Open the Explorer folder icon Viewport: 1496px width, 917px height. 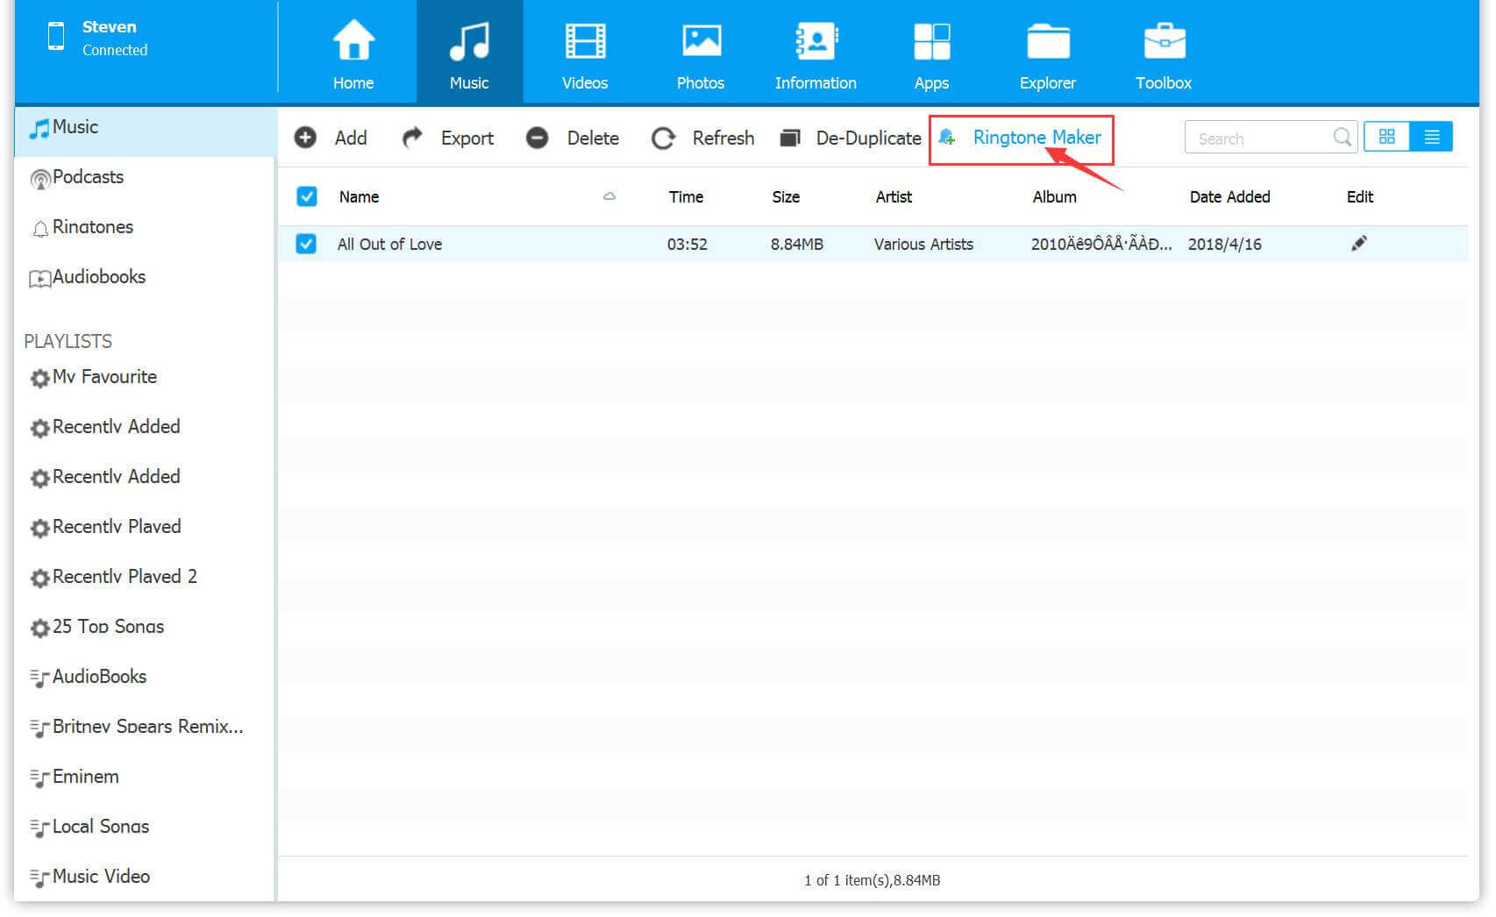(1047, 42)
